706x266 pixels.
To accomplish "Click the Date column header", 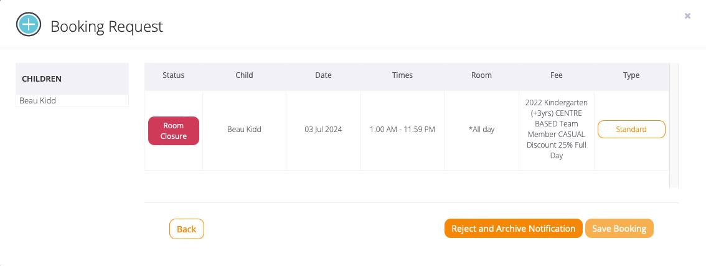I will 323,75.
